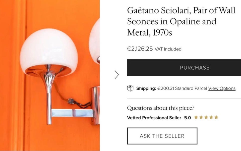
Task: Click ASK THE SELLER
Action: pyautogui.click(x=162, y=136)
